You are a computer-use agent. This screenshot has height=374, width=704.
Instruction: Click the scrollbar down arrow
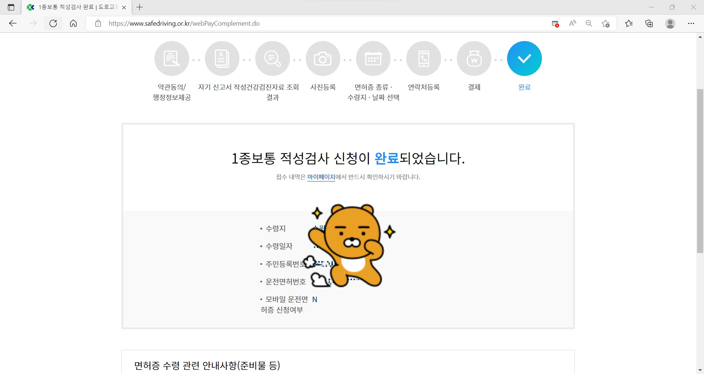[x=700, y=370]
